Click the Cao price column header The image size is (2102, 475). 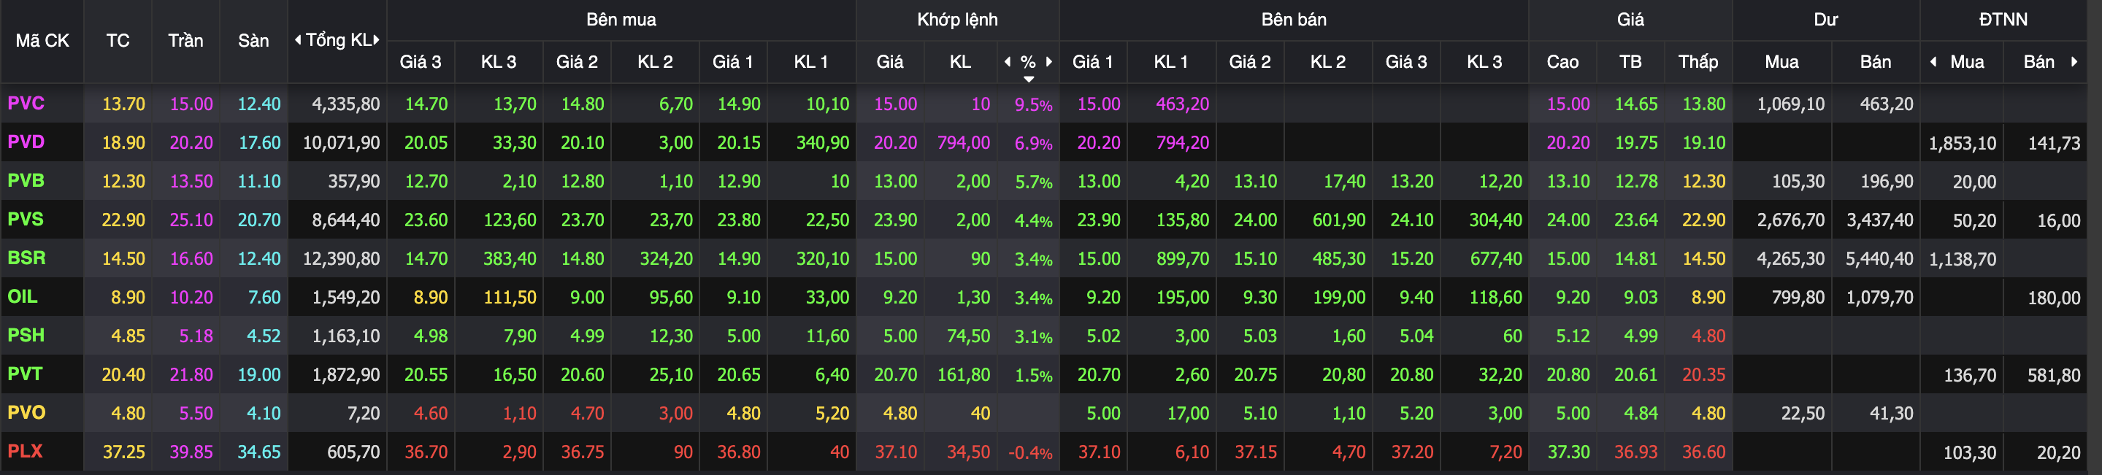point(1562,62)
